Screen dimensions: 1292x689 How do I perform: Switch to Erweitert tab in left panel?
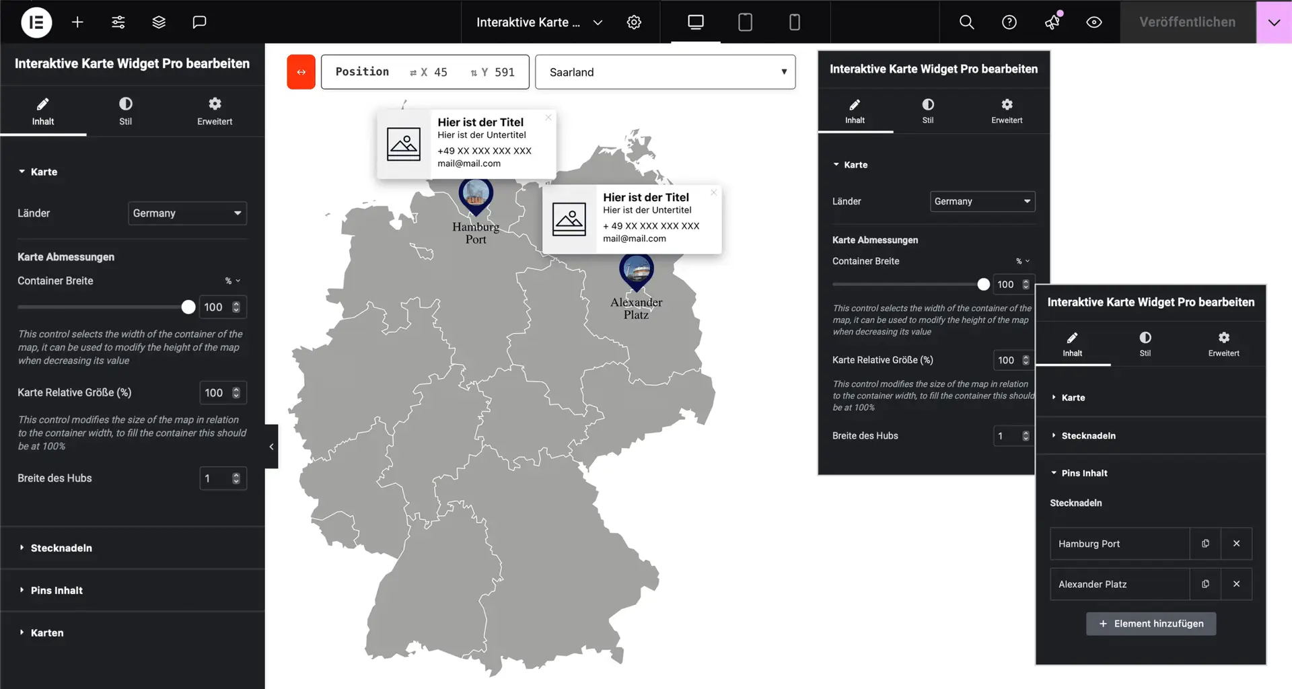point(215,111)
